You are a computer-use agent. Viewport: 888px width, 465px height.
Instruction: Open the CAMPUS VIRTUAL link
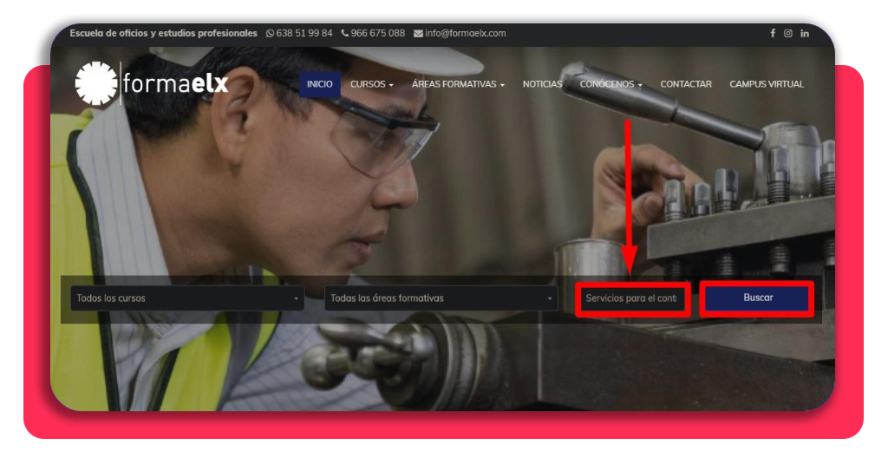coord(767,84)
